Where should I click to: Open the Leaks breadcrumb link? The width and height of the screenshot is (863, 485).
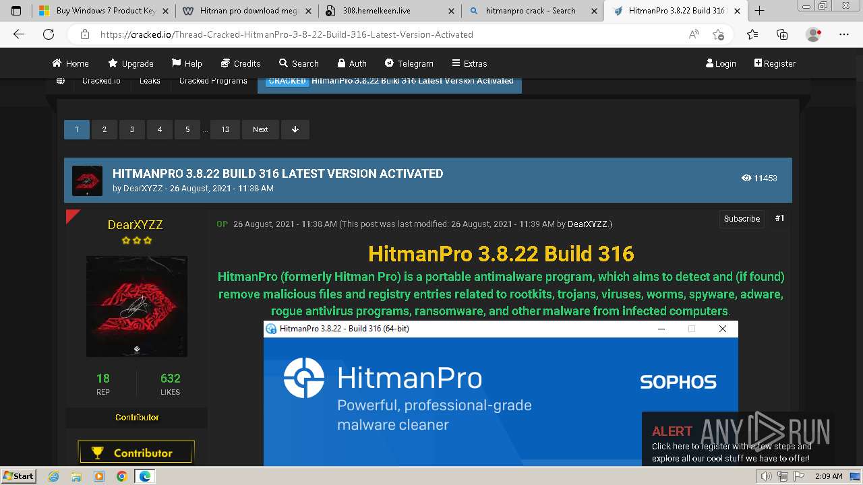click(150, 81)
